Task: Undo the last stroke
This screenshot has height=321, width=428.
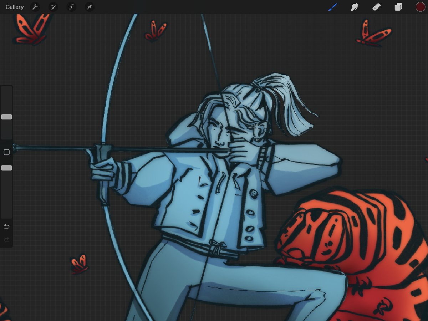Action: coord(6,226)
